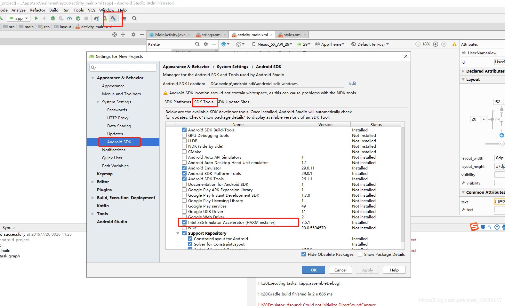Open the AVD Manager icon
505x306 pixels.
pyautogui.click(x=105, y=18)
